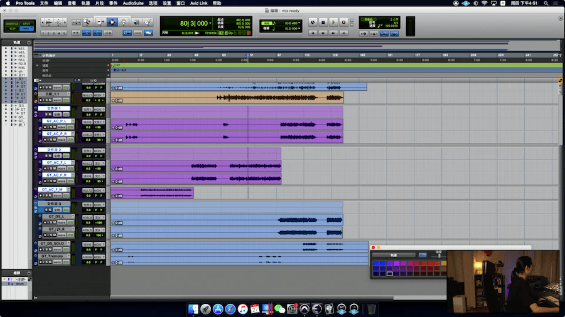The height and width of the screenshot is (317, 565).
Task: Click the horizontal zoom out arrow
Action: pyautogui.click(x=43, y=23)
